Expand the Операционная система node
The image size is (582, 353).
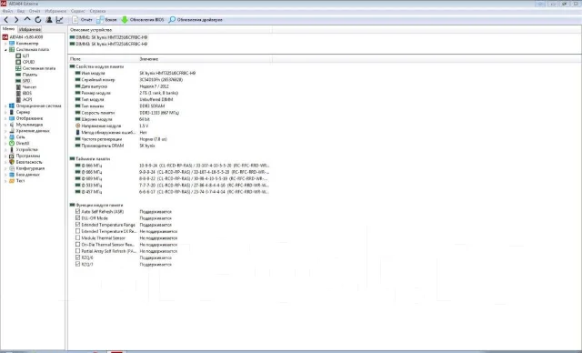coord(5,106)
